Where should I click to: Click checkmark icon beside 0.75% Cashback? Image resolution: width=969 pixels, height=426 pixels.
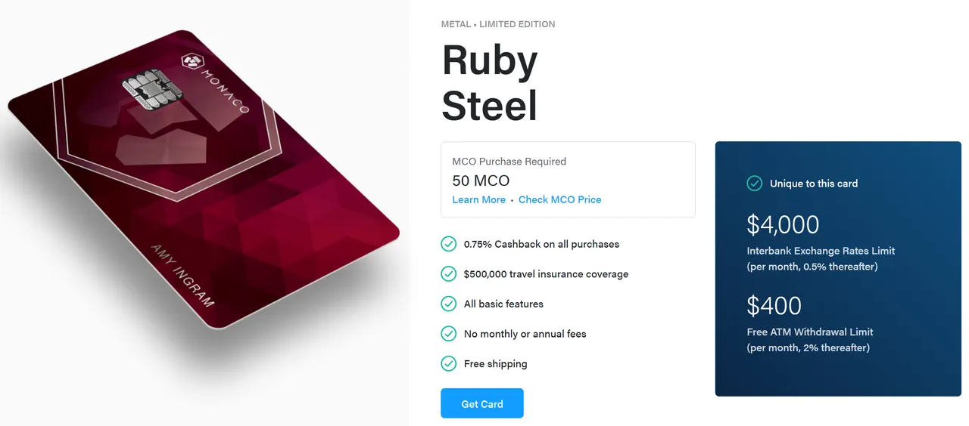point(449,244)
